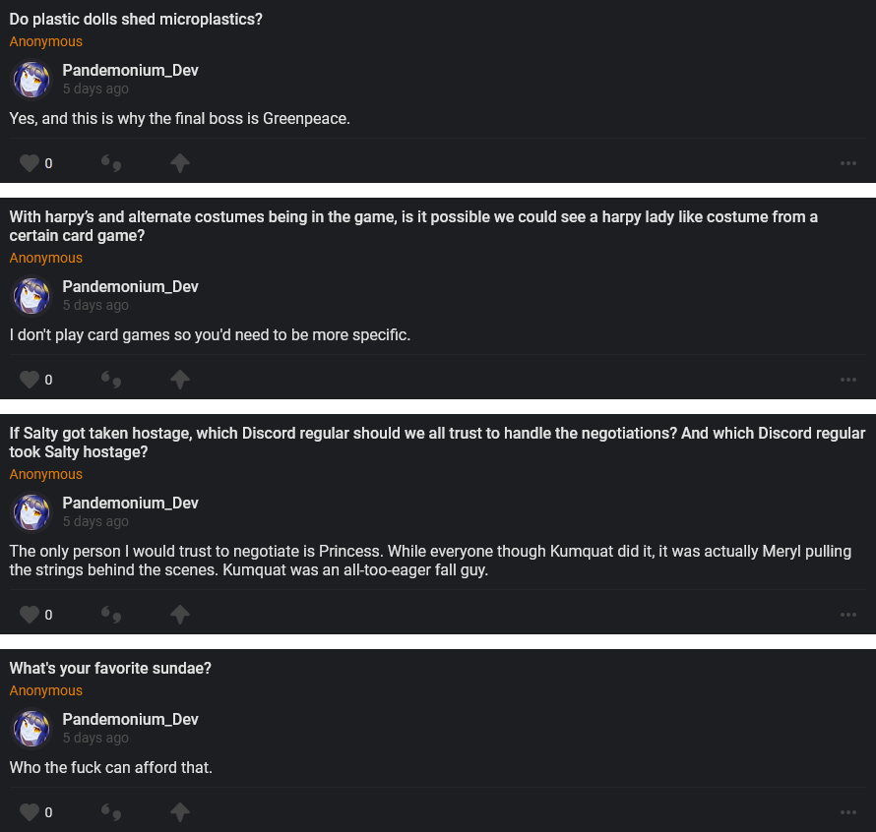Like the card games answer

(x=30, y=380)
